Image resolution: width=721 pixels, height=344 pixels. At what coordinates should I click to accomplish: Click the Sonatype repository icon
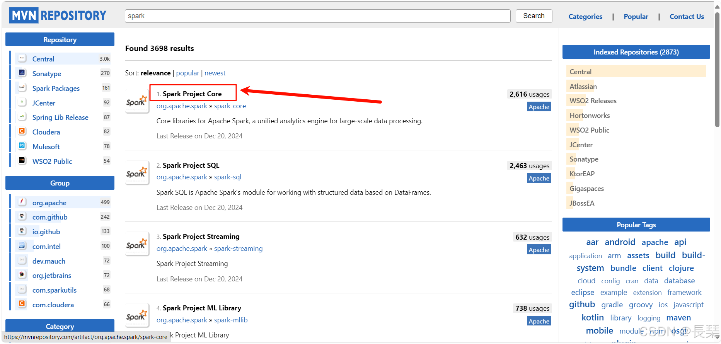click(22, 73)
